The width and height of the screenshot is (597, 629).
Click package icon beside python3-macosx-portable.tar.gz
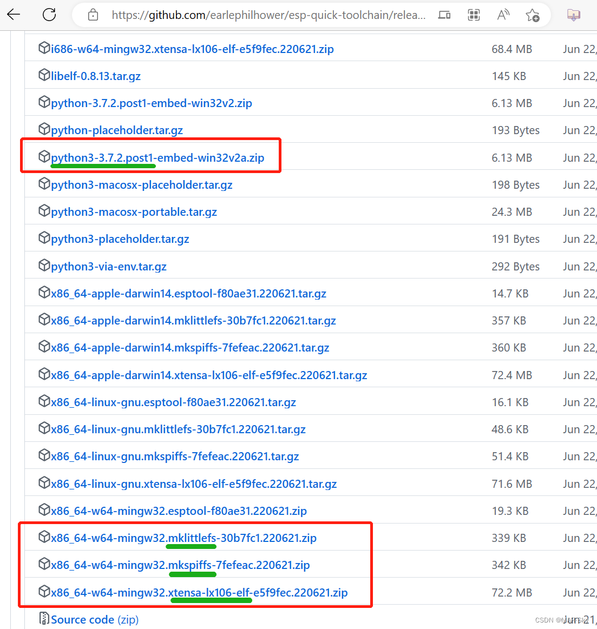tap(44, 210)
